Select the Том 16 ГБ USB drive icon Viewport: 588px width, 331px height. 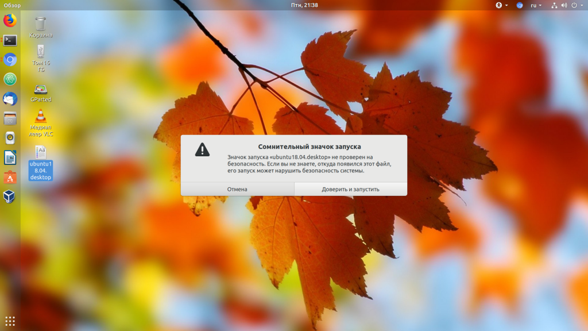point(41,58)
